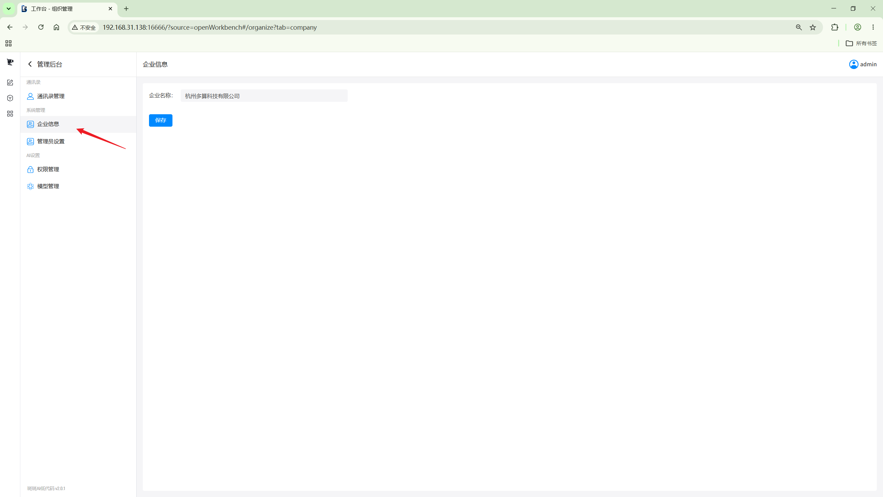Open browser three-dot menu

pyautogui.click(x=873, y=27)
